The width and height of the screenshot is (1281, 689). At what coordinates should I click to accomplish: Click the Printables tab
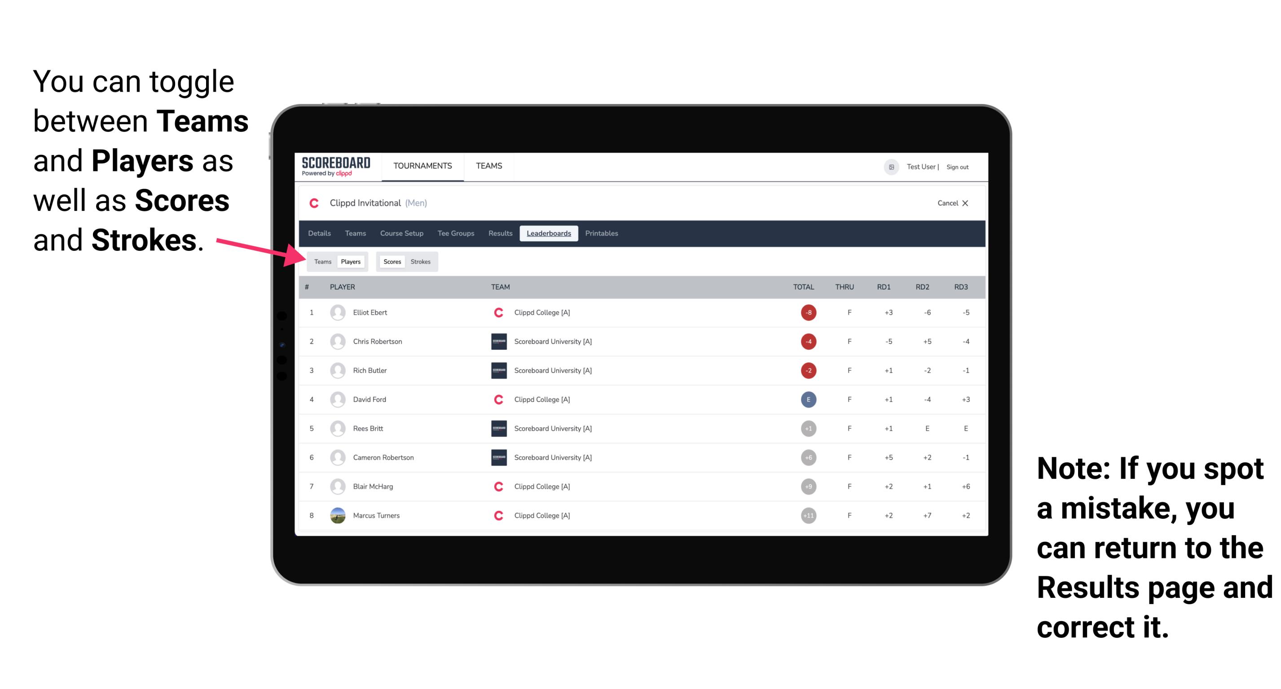click(x=602, y=233)
